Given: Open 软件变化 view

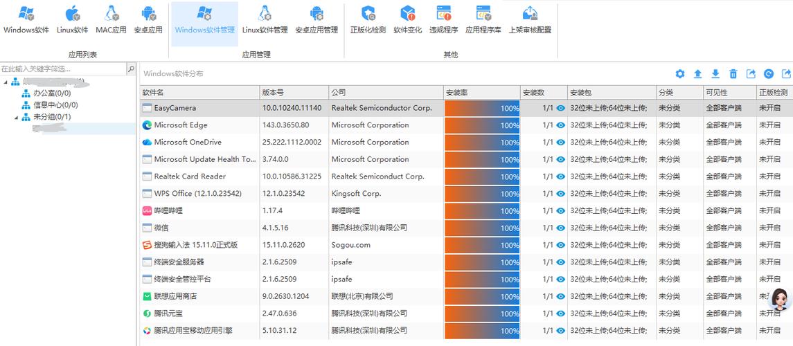Looking at the screenshot, I should 408,21.
